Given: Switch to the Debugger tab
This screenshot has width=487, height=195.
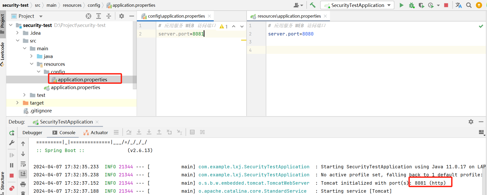Looking at the screenshot, I should click(x=32, y=133).
